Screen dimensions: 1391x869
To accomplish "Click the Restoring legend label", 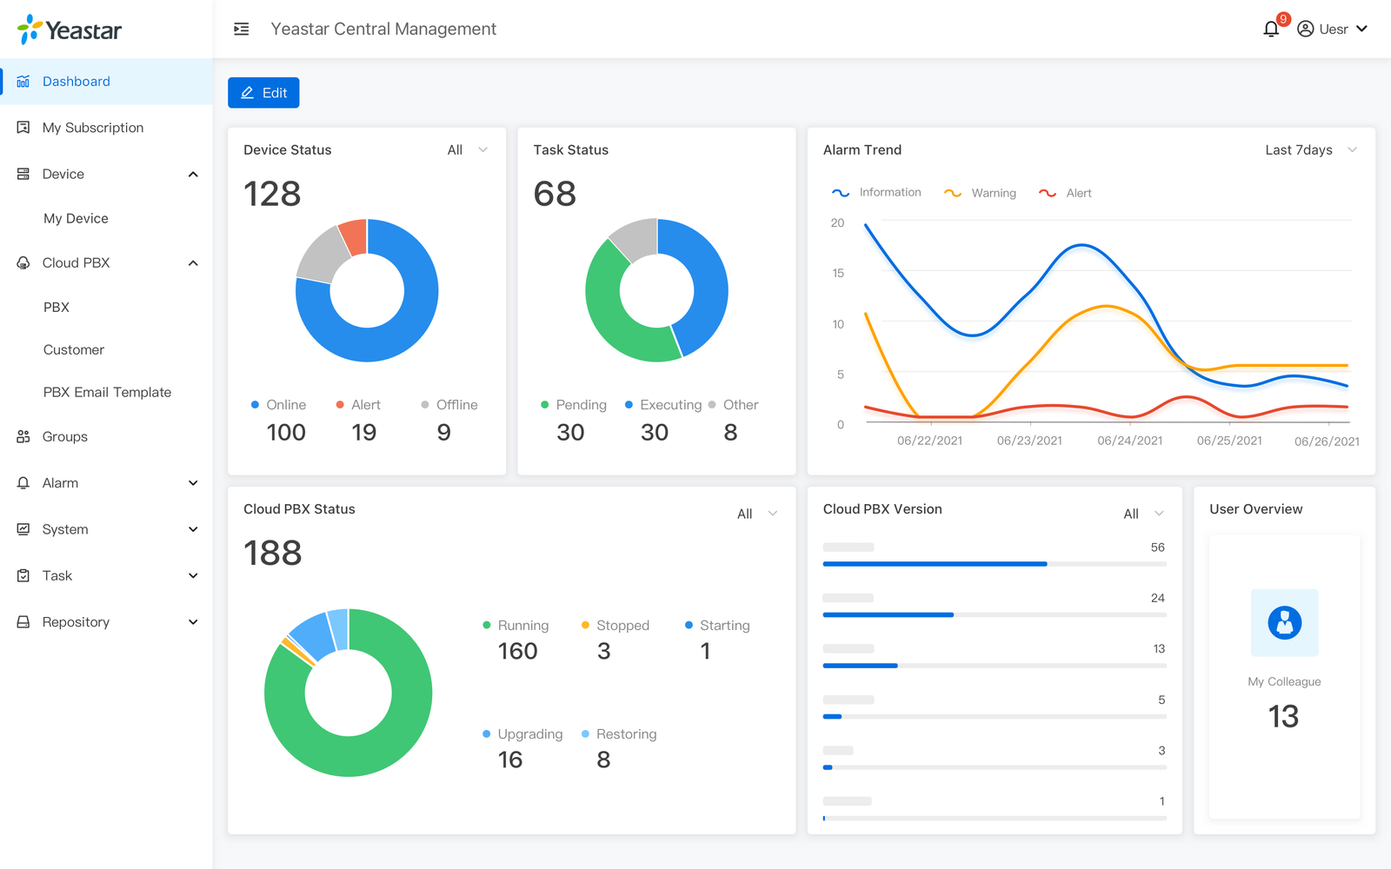I will click(x=626, y=734).
